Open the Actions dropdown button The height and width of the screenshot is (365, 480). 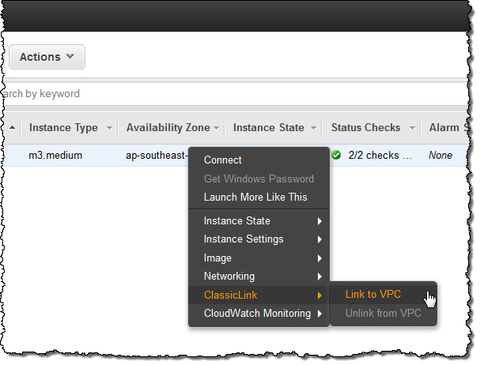click(47, 57)
